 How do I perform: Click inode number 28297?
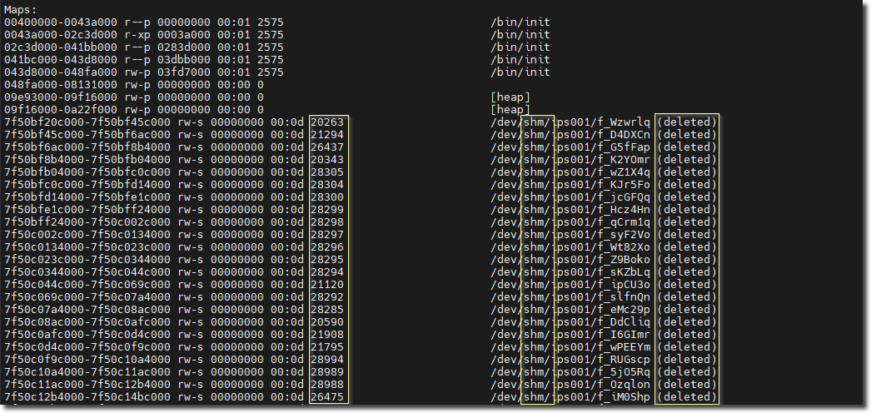(327, 235)
